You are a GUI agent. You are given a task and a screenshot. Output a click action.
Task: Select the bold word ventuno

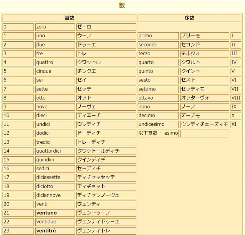pos(46,213)
